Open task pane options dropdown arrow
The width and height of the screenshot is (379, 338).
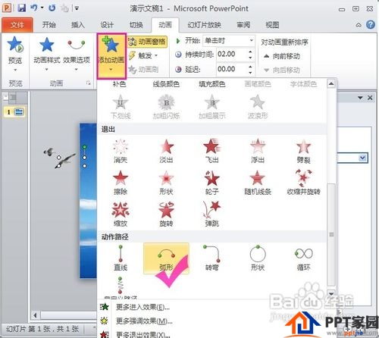pyautogui.click(x=360, y=98)
